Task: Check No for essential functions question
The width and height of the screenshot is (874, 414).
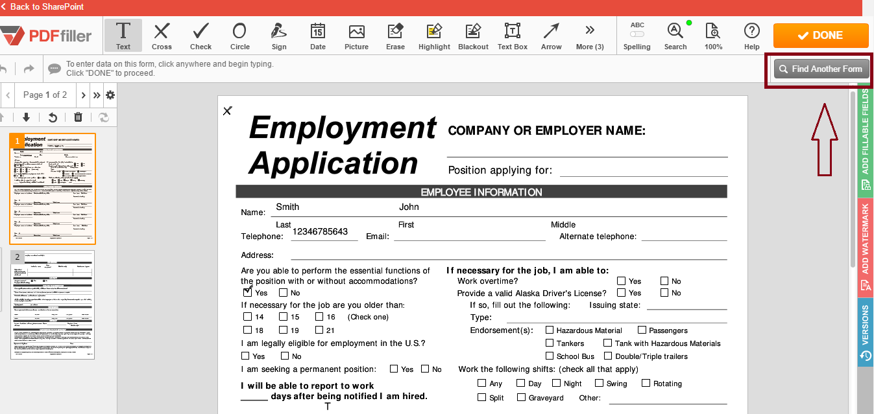Action: point(283,292)
